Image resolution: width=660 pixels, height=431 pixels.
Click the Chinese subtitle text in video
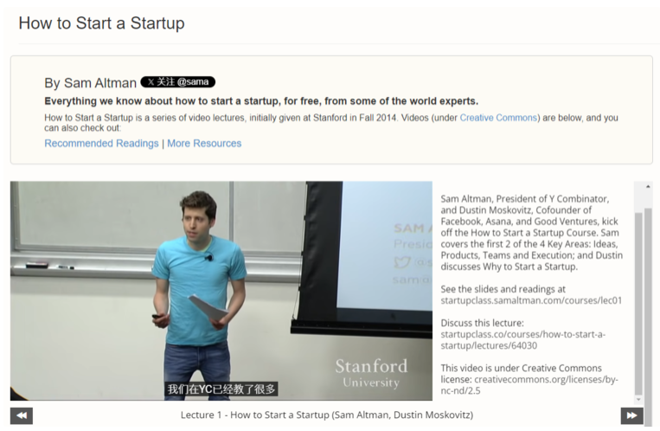point(221,389)
